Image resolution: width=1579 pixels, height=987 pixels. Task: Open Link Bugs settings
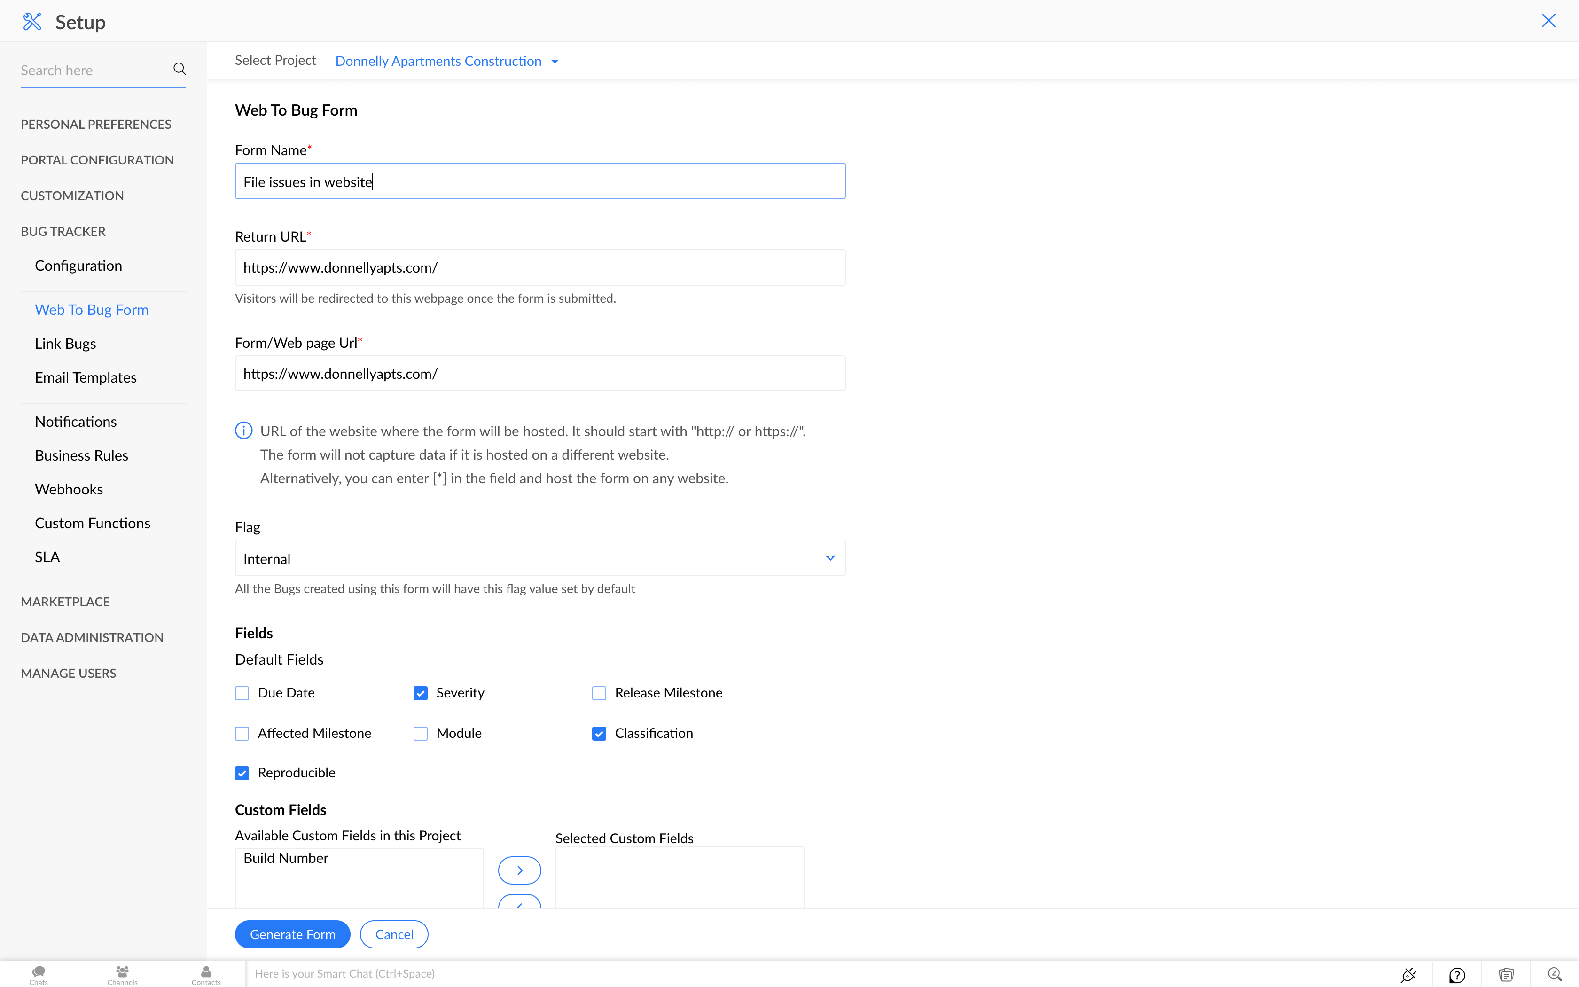(x=65, y=344)
